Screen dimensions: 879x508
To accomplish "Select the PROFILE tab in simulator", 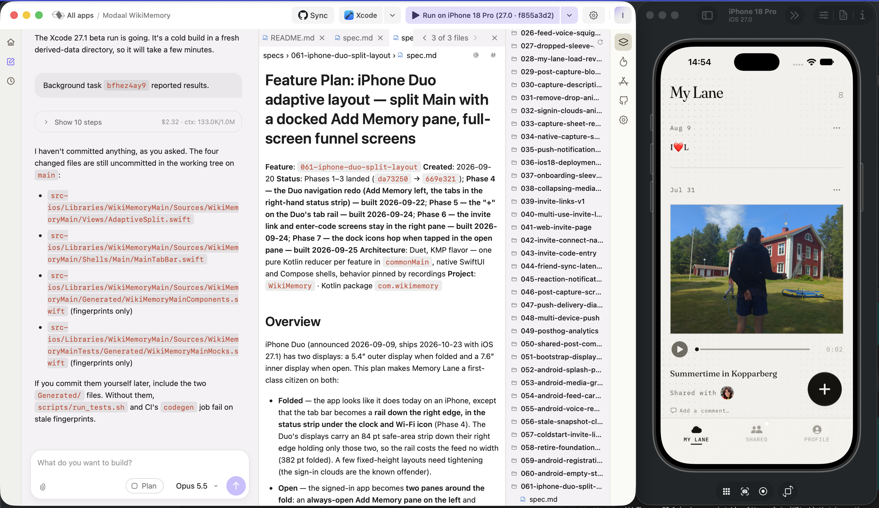I will click(817, 434).
